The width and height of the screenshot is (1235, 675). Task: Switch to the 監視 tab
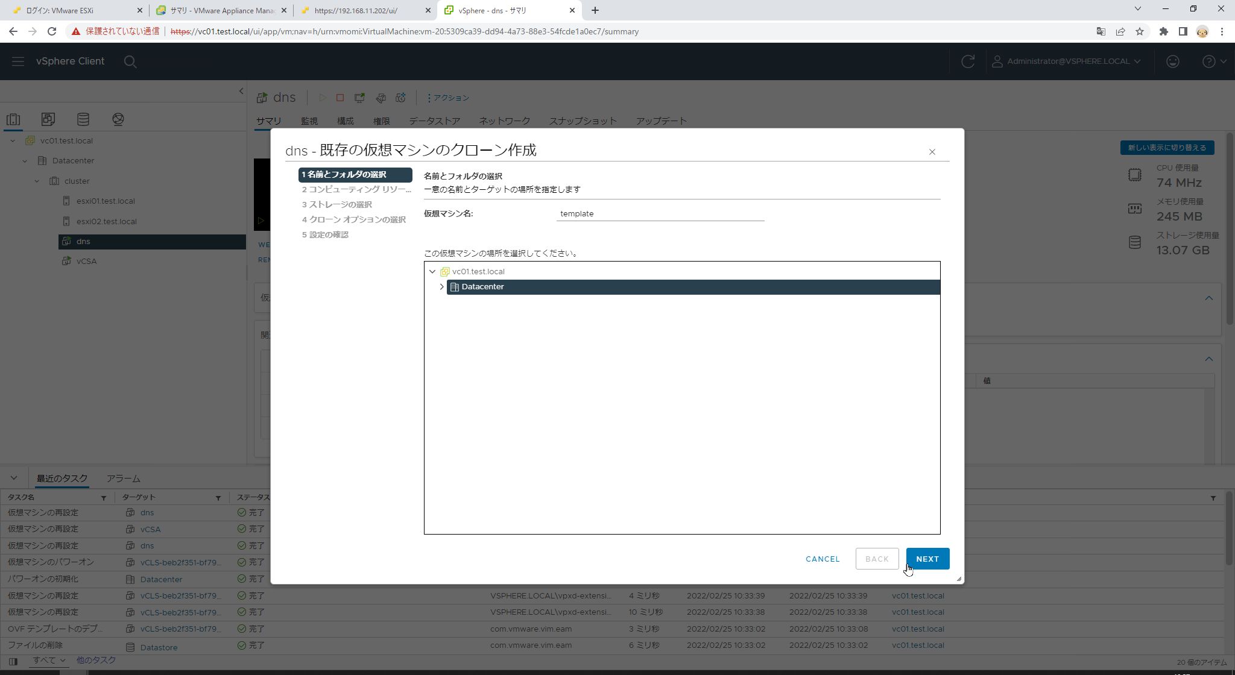click(x=309, y=121)
